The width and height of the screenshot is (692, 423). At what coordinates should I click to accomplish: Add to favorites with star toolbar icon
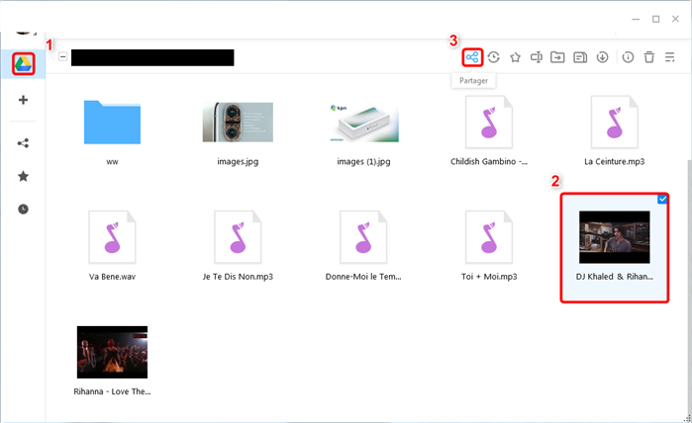(515, 57)
